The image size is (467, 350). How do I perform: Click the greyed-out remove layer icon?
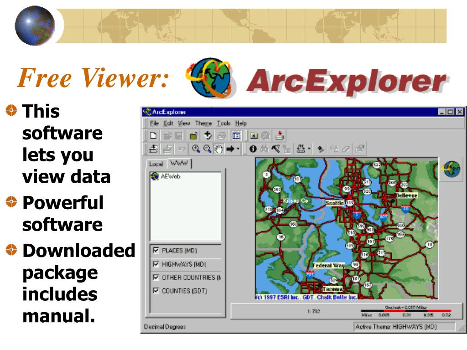[x=168, y=149]
